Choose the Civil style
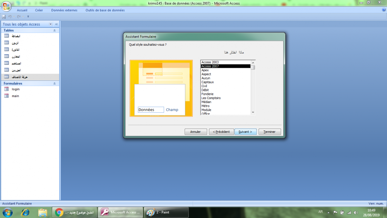The height and width of the screenshot is (218, 387). click(x=226, y=86)
